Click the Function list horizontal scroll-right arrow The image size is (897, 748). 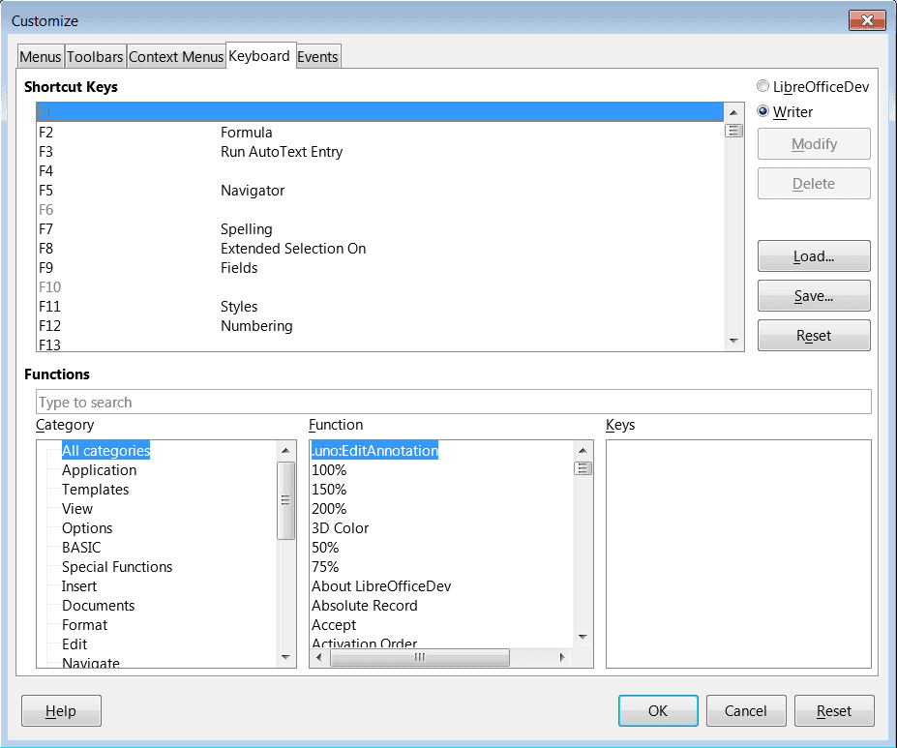562,658
